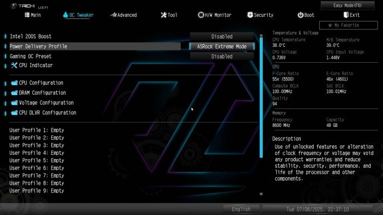
Task: Click the Security shield icon
Action: point(250,15)
